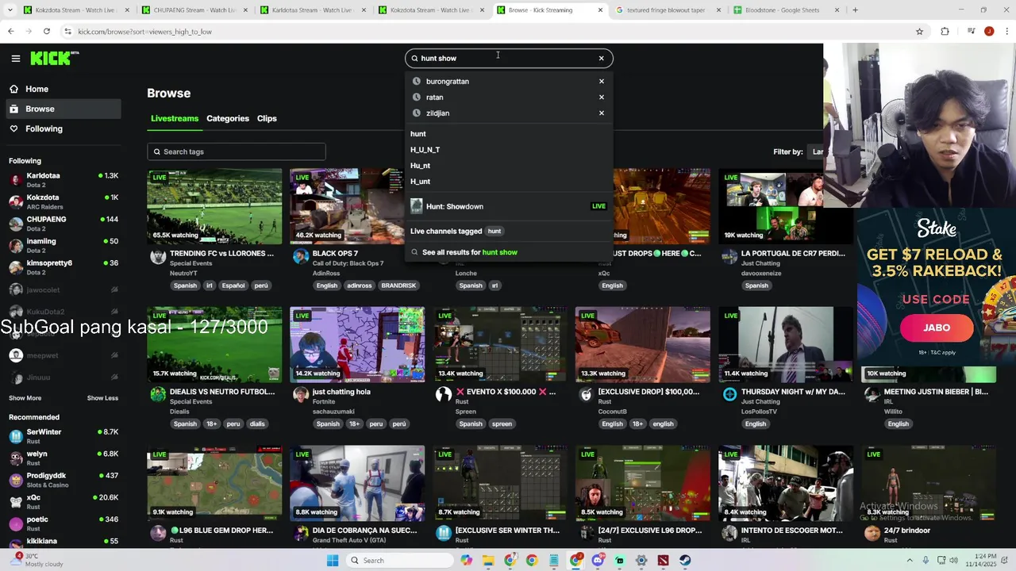
Task: Open Windows Start menu
Action: 333,561
